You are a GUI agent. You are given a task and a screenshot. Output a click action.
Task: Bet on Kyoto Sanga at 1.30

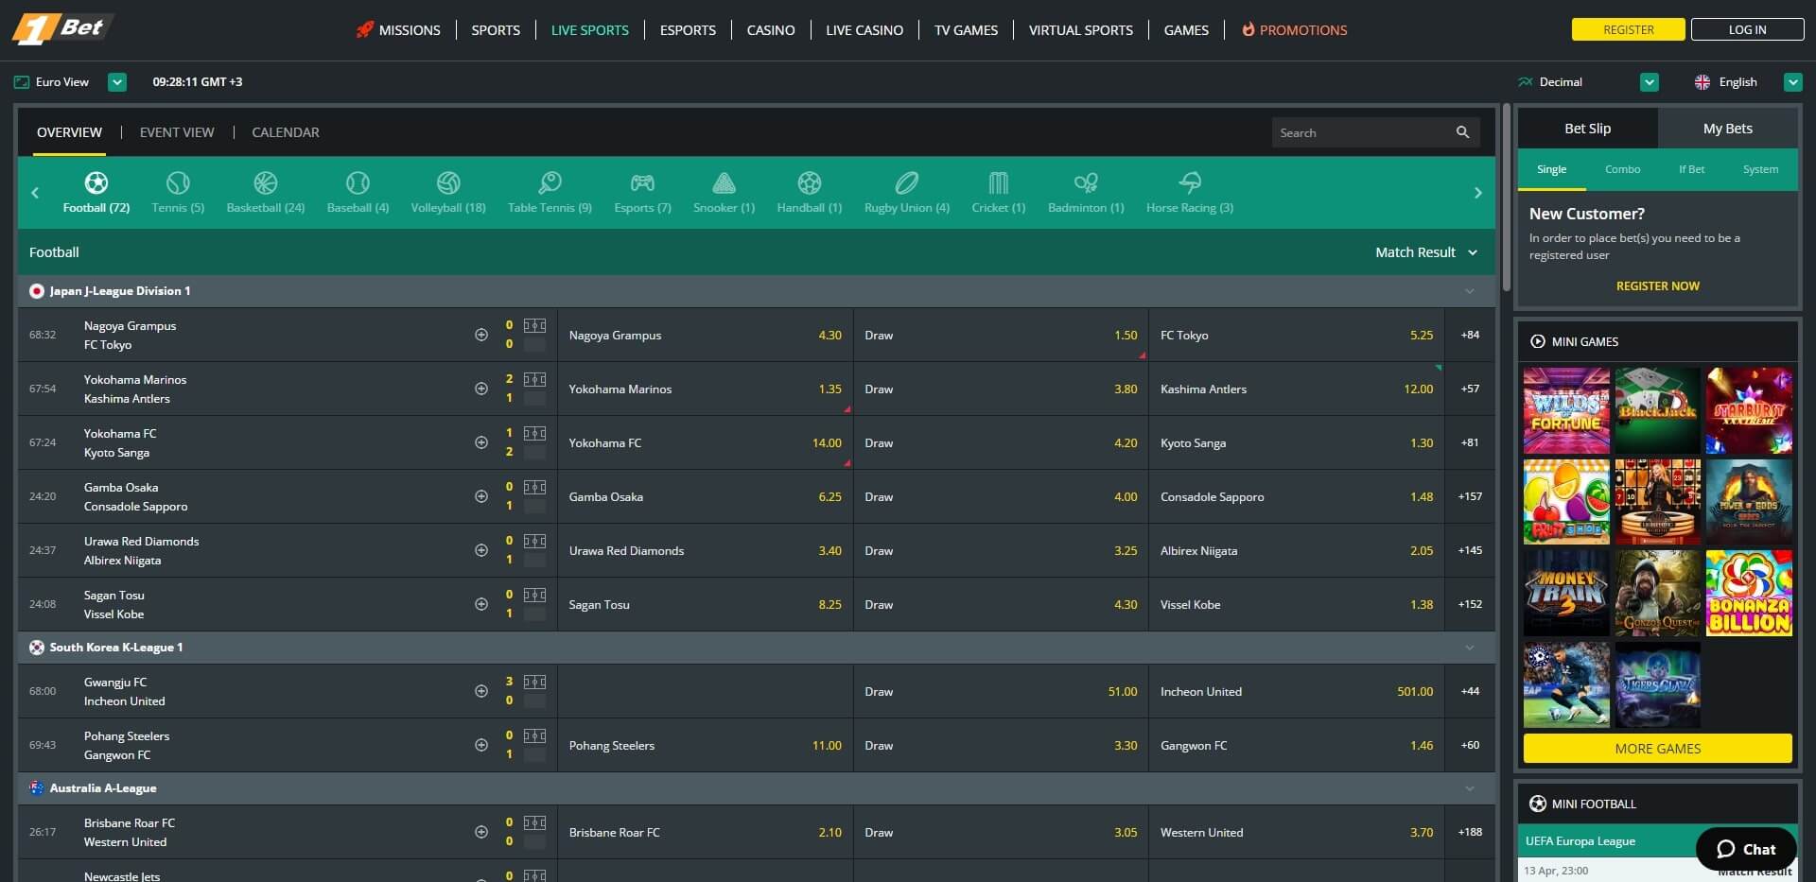click(x=1297, y=442)
